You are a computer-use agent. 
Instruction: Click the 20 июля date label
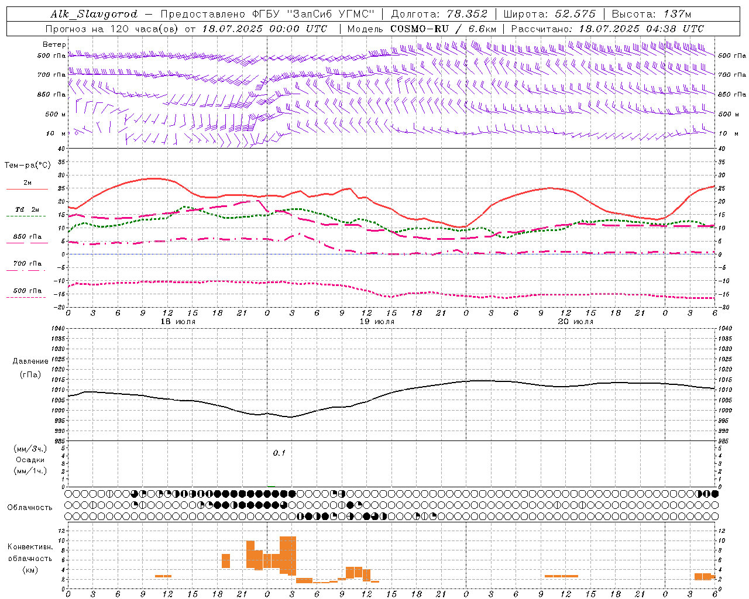pyautogui.click(x=575, y=322)
